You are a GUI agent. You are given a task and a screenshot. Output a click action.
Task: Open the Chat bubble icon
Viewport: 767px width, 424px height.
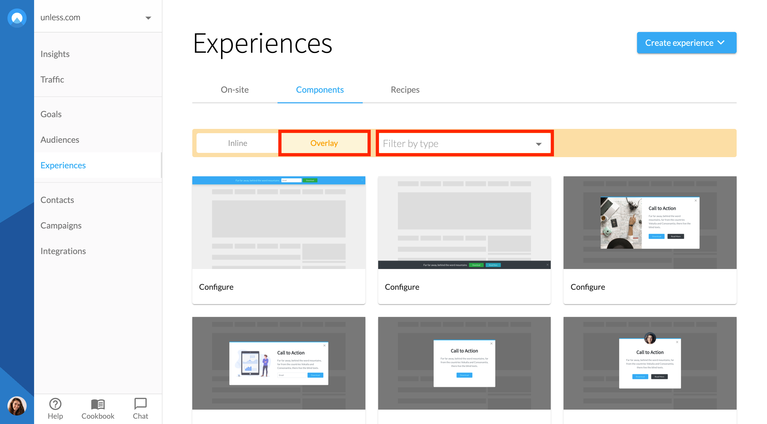[x=140, y=404]
